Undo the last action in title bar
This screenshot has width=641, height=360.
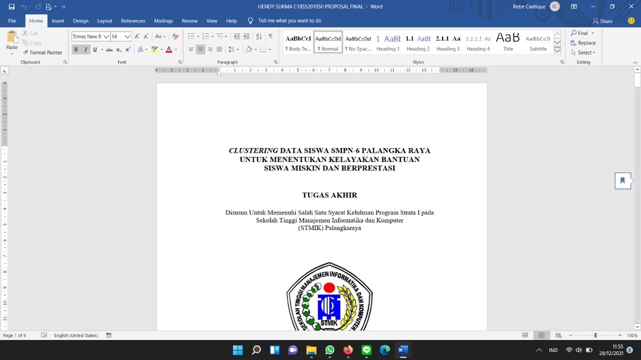click(24, 7)
